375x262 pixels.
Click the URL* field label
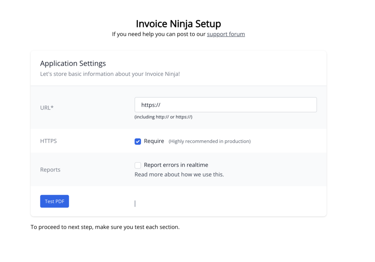[x=47, y=108]
